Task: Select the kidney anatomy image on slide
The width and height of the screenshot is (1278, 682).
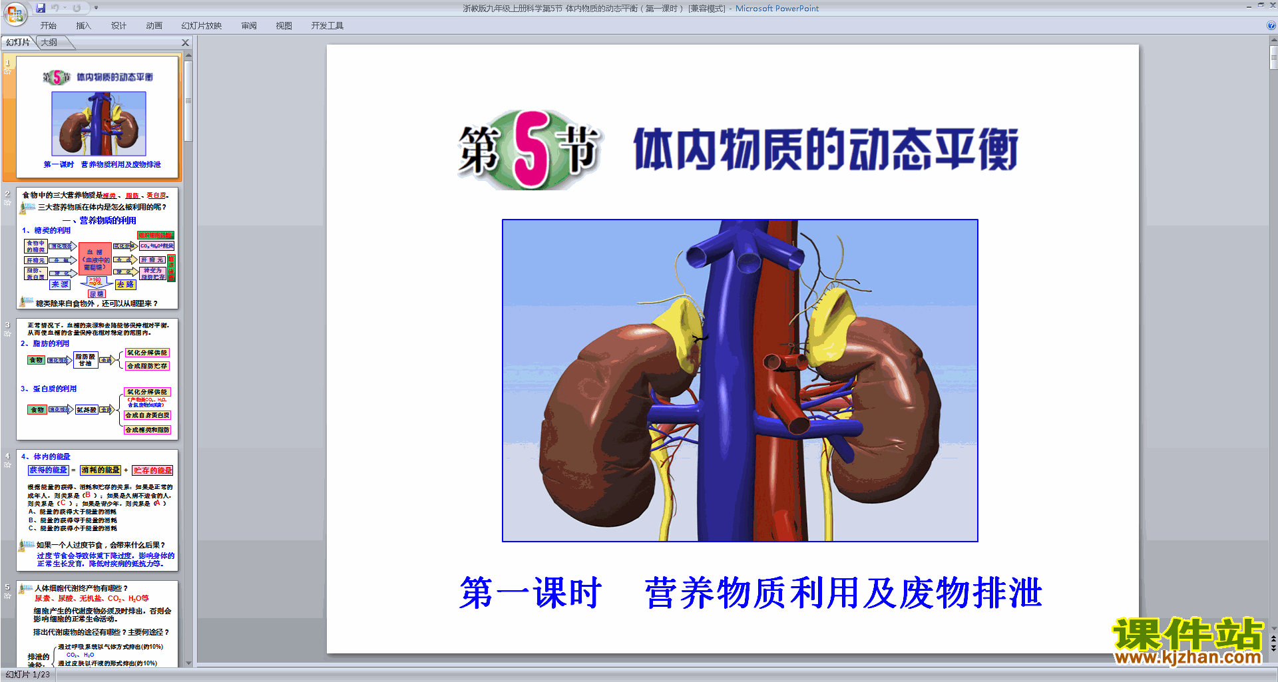Action: tap(740, 380)
